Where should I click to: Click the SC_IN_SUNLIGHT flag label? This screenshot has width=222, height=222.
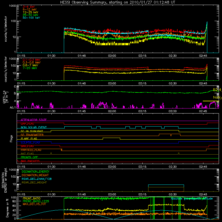click(32, 131)
